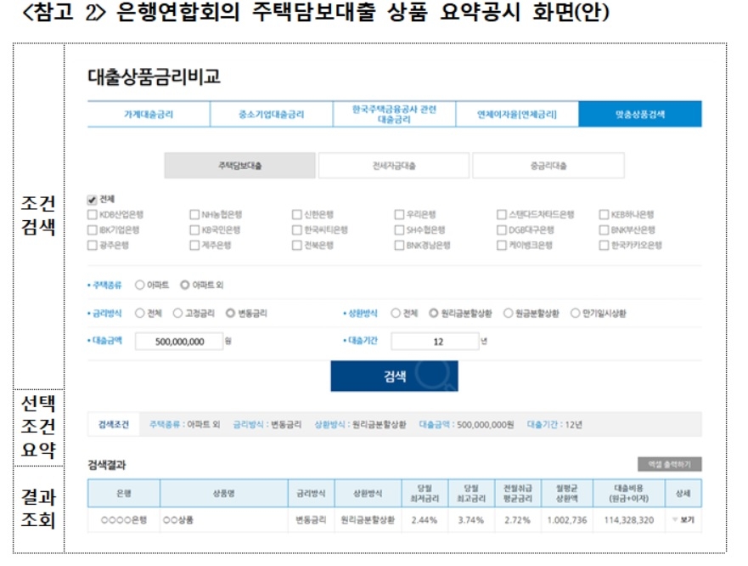
Task: Select 고정금리 interest type radio button
Action: 177,314
